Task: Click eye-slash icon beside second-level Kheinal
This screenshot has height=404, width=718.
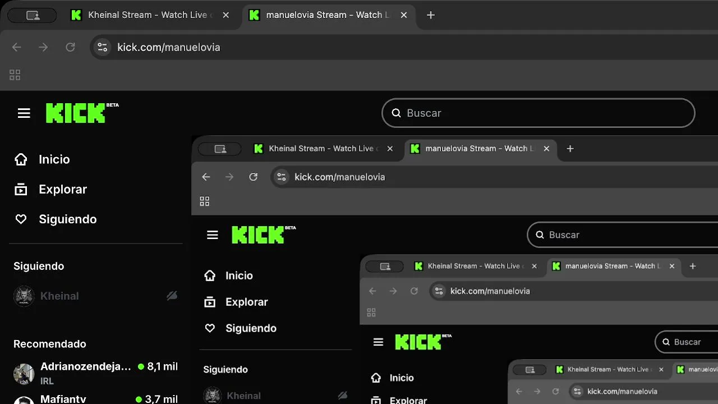Action: point(343,396)
